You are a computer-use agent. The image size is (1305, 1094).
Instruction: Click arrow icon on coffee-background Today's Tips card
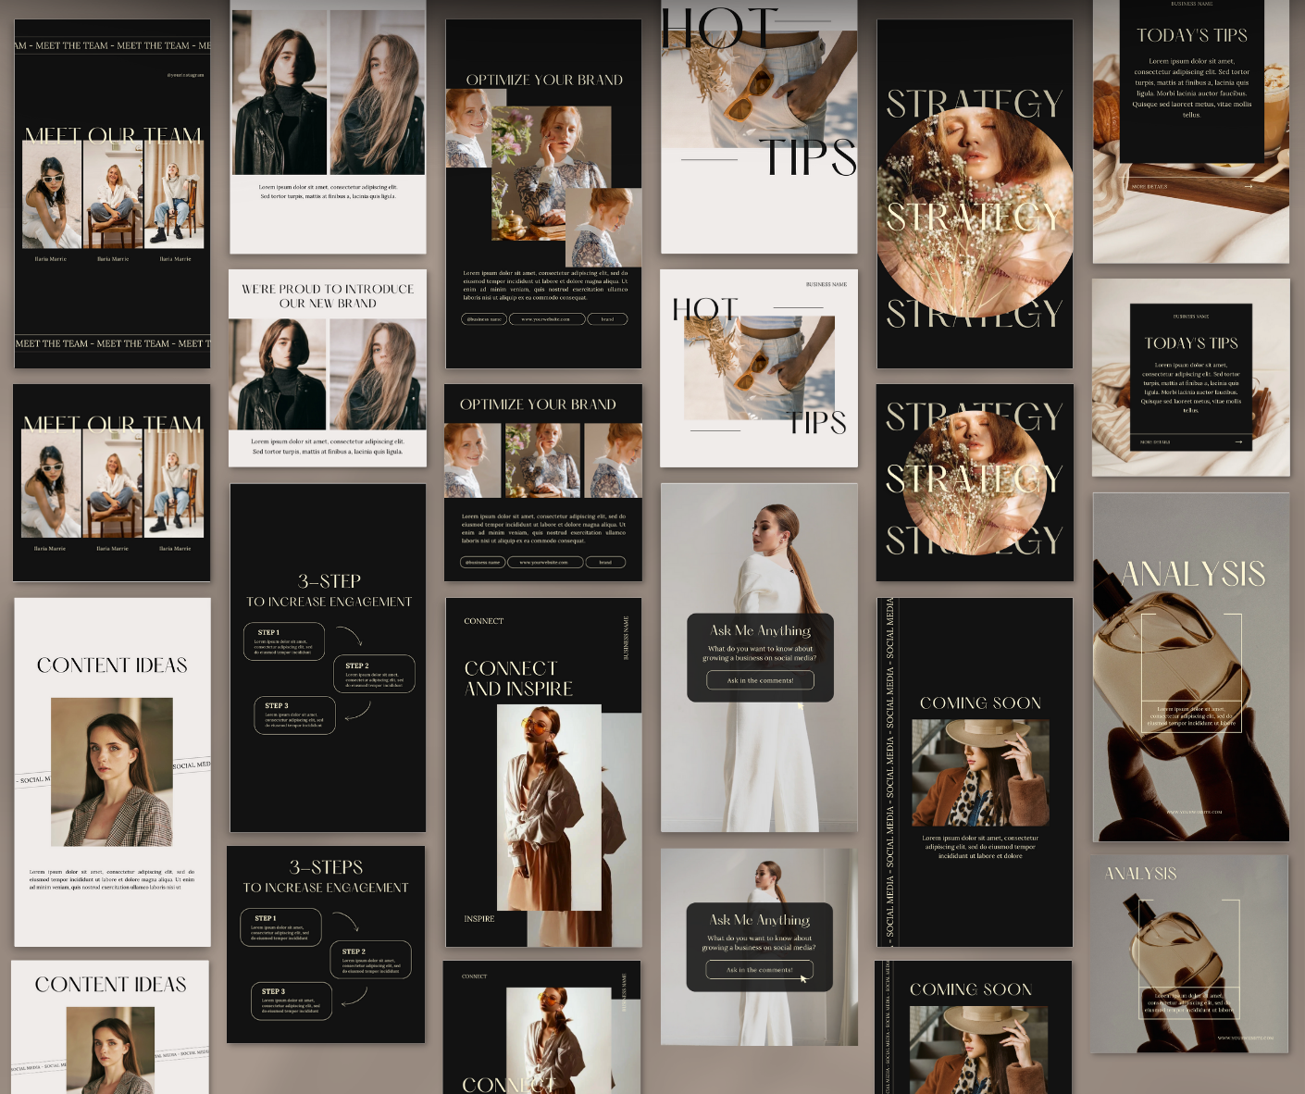[x=1248, y=186]
